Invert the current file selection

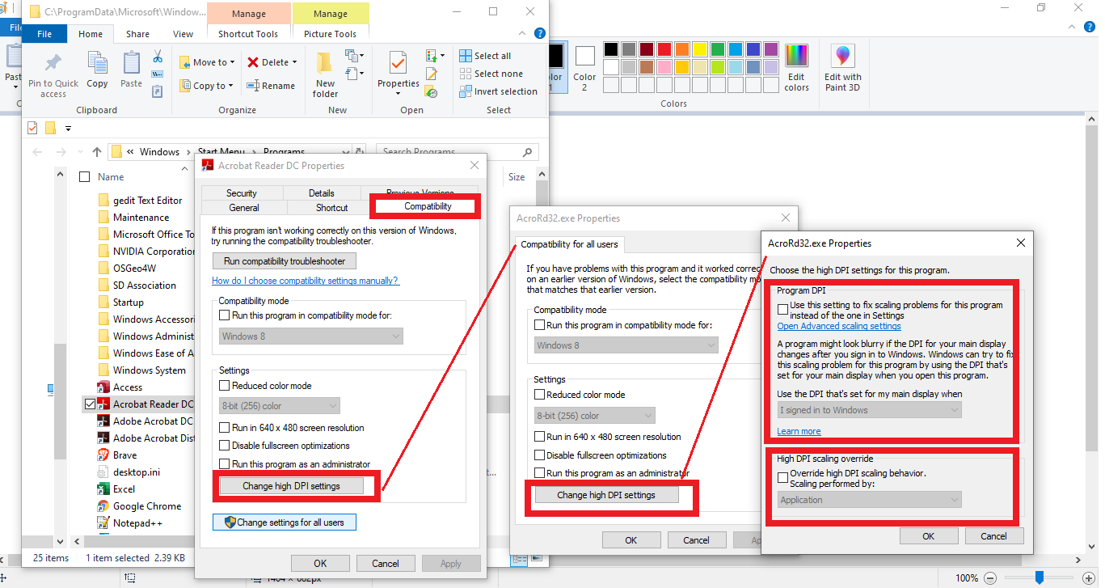coord(499,91)
